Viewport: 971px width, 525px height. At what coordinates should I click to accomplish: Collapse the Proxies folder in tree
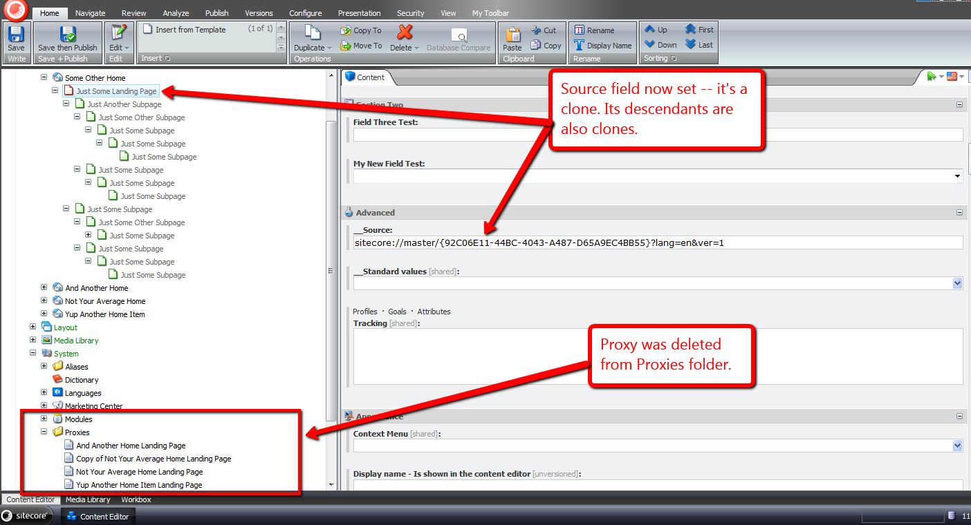tap(44, 432)
